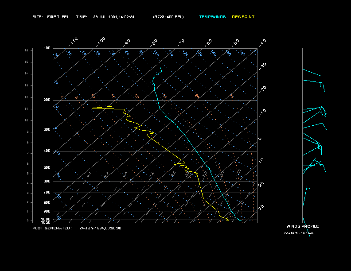Click the 15 mark on the height axis
351x271 pixels.
[x=27, y=62]
